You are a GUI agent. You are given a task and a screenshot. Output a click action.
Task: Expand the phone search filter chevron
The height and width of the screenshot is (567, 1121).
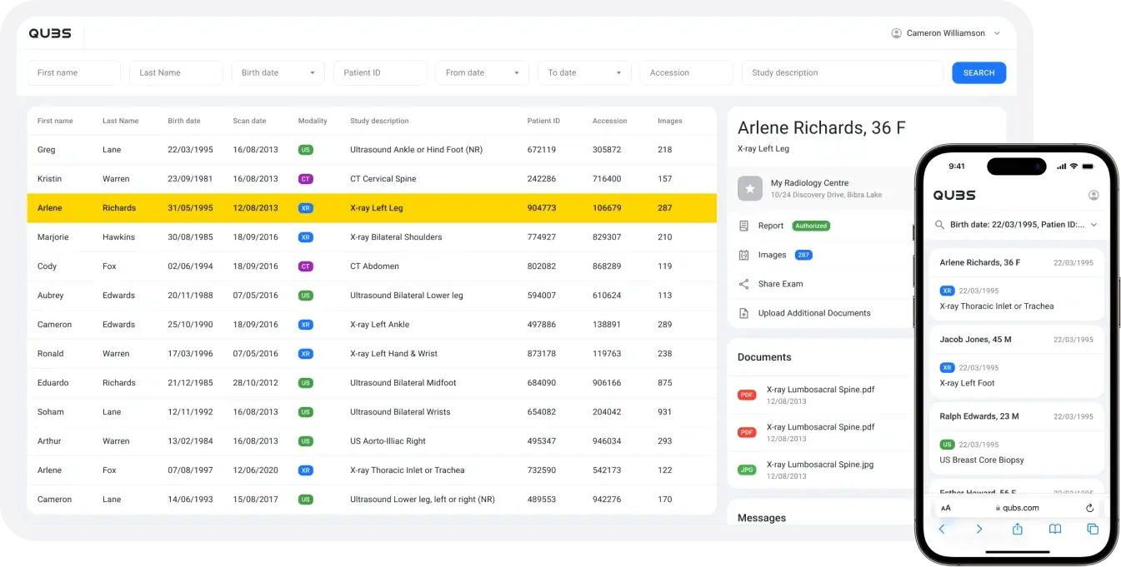[x=1093, y=225]
